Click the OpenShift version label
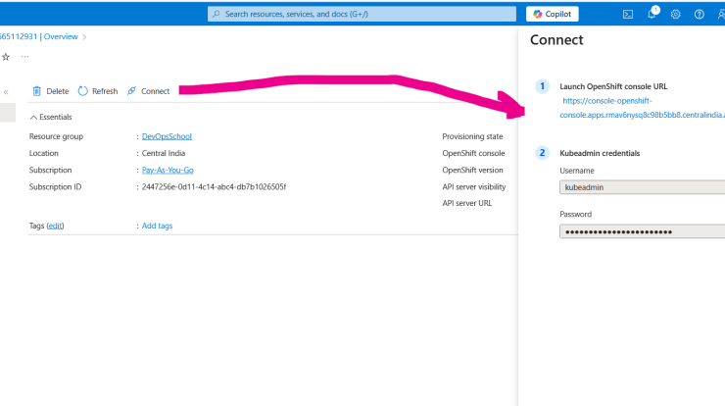 (x=472, y=170)
